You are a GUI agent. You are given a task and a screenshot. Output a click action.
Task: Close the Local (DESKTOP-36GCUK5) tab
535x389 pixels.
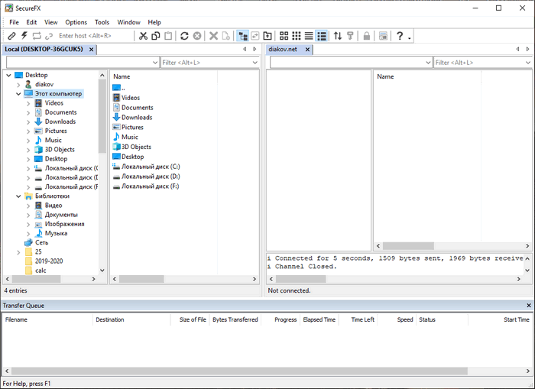pyautogui.click(x=91, y=50)
